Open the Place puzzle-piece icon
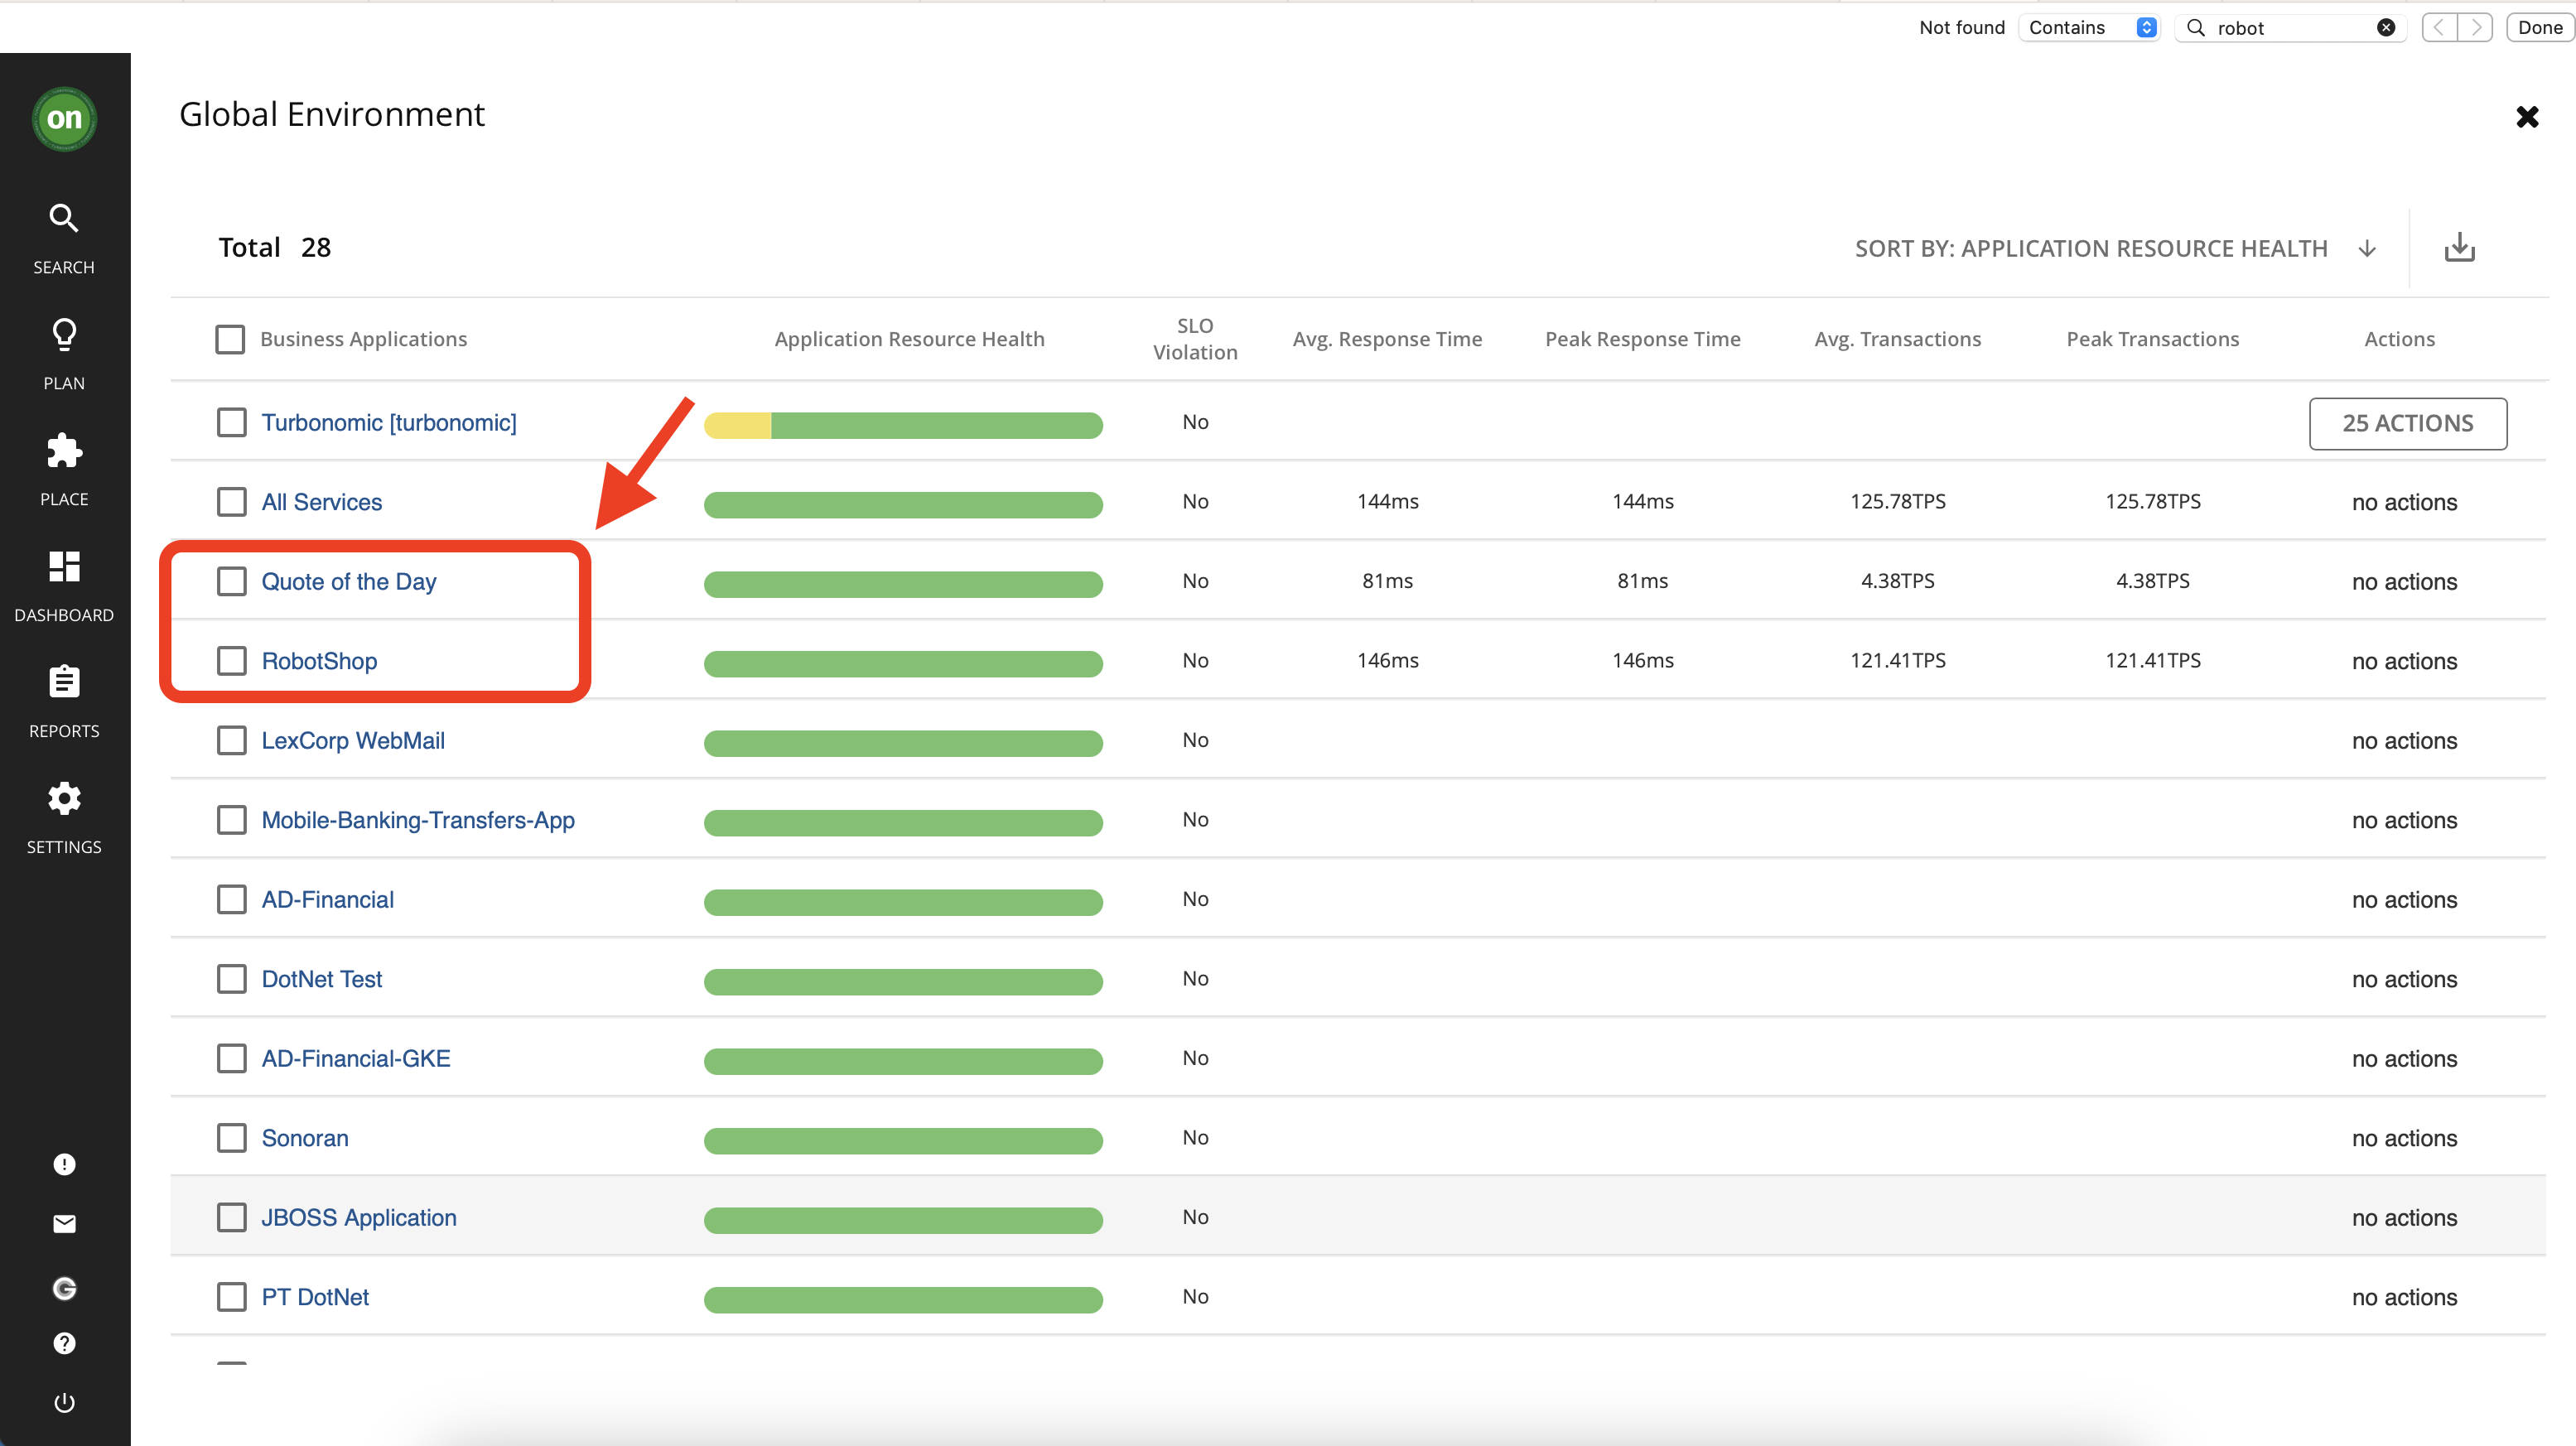 point(64,451)
